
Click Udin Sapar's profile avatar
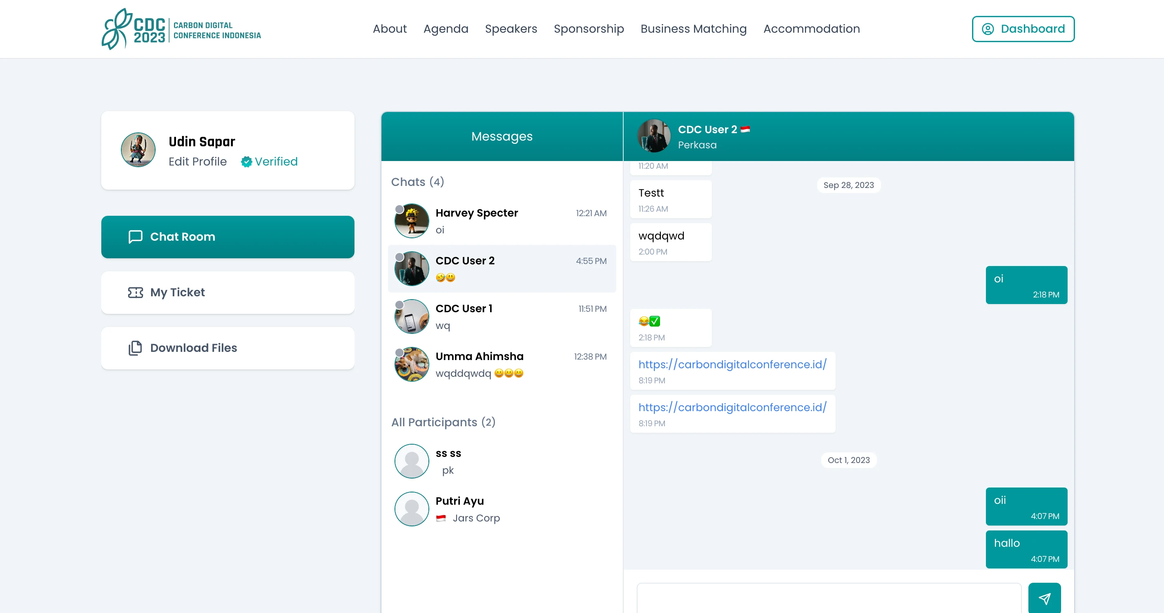[138, 150]
